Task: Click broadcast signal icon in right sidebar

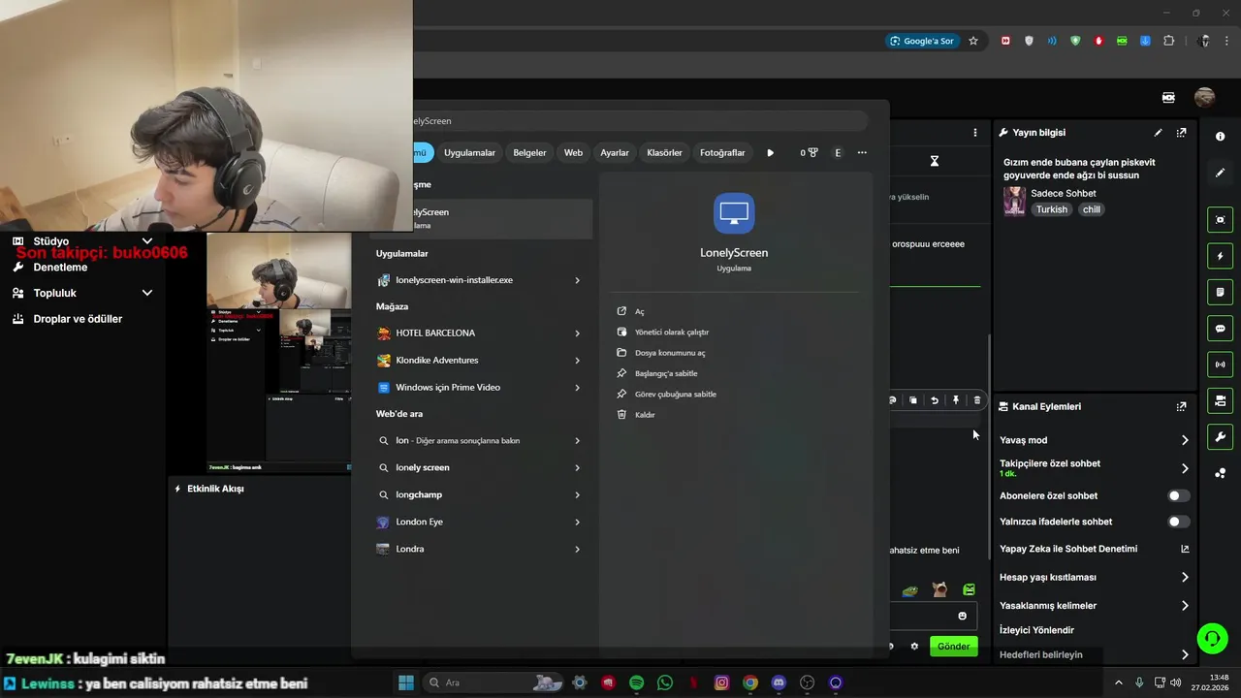Action: pos(1220,365)
